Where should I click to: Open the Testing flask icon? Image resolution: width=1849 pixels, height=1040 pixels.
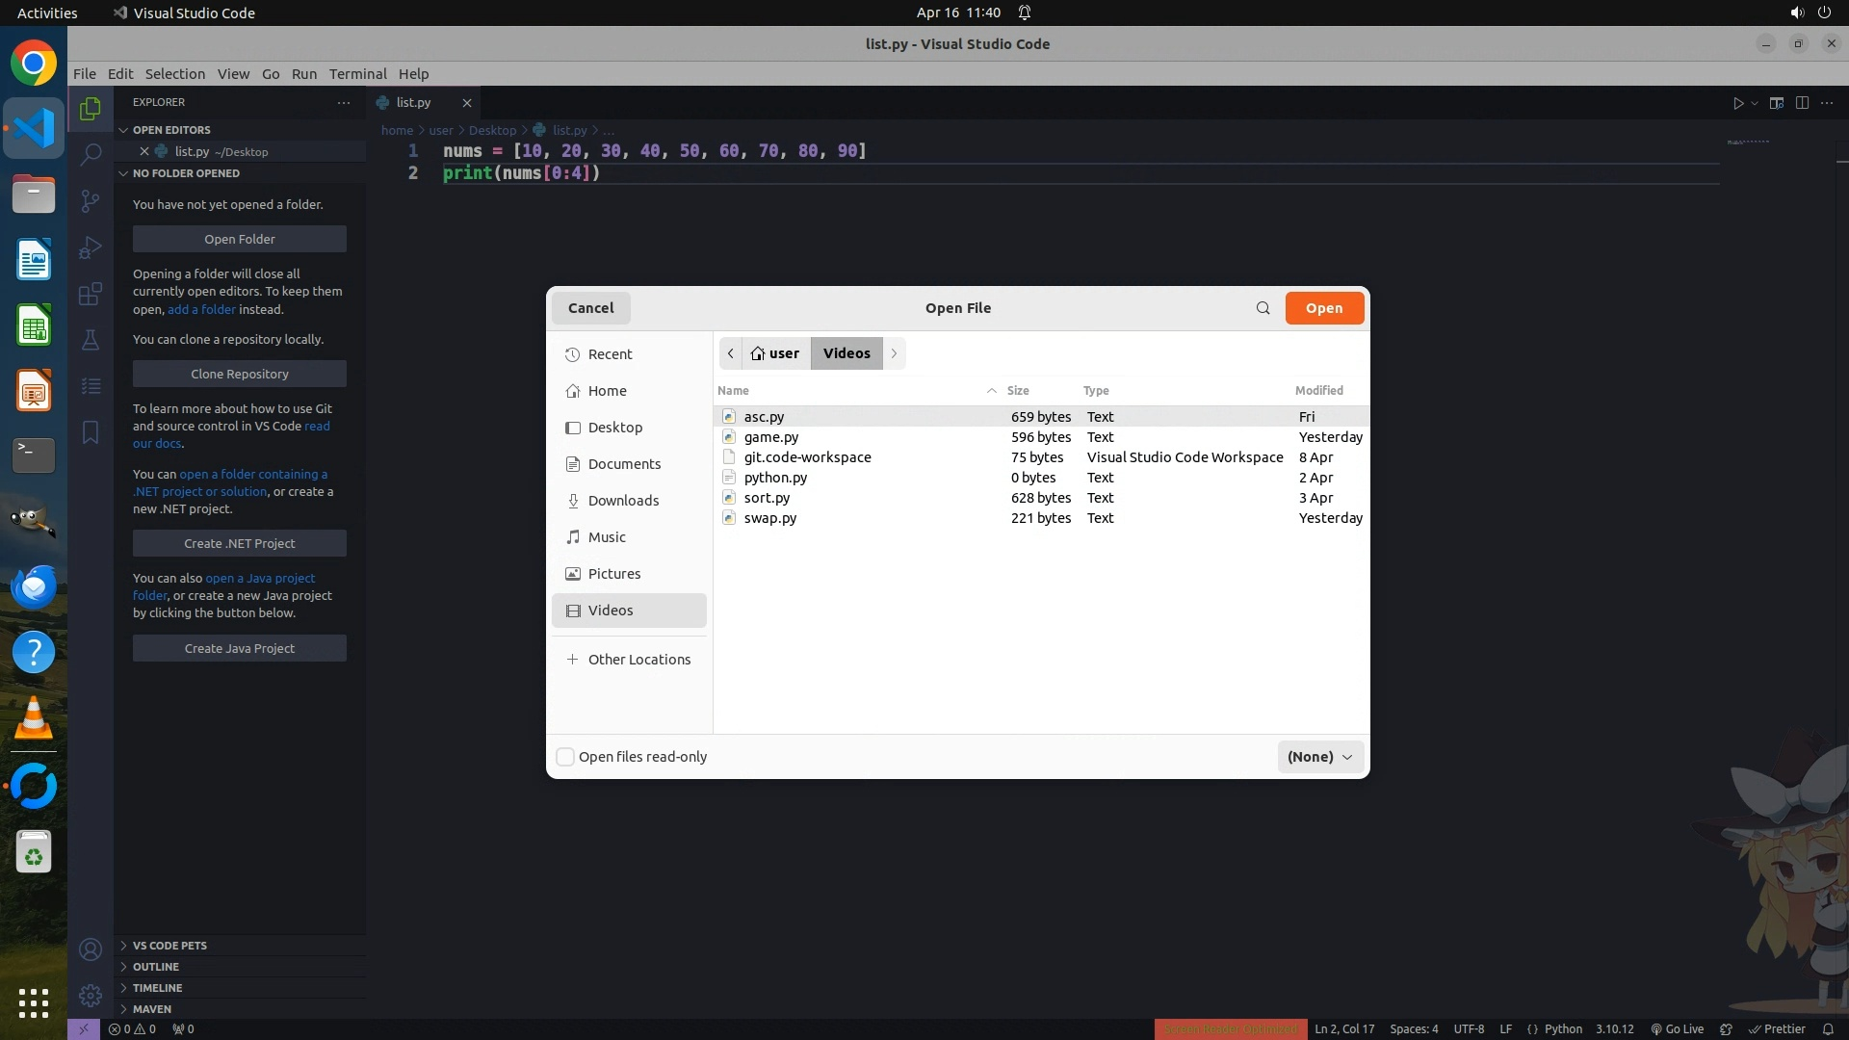(x=91, y=340)
